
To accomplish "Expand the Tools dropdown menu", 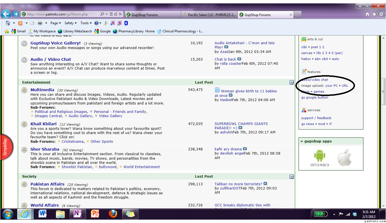I will (x=86, y=23).
